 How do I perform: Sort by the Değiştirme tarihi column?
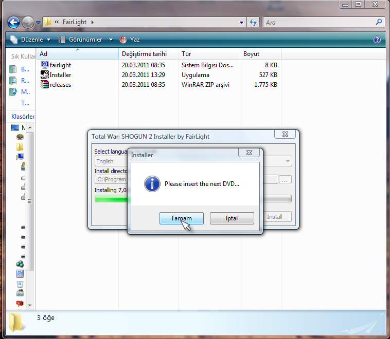coord(149,54)
